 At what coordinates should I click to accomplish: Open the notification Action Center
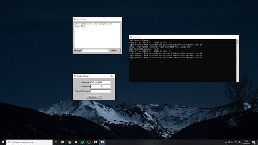pos(254,142)
